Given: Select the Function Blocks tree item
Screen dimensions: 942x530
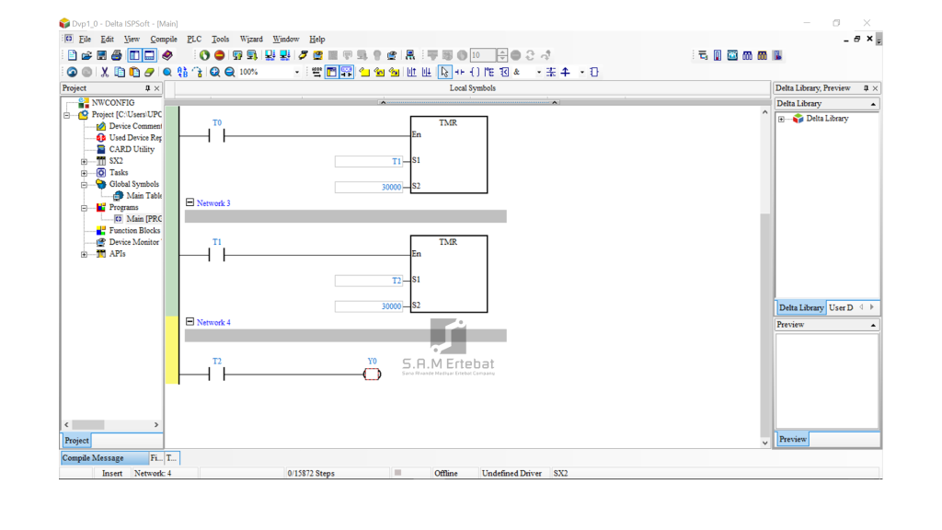Looking at the screenshot, I should [x=134, y=231].
